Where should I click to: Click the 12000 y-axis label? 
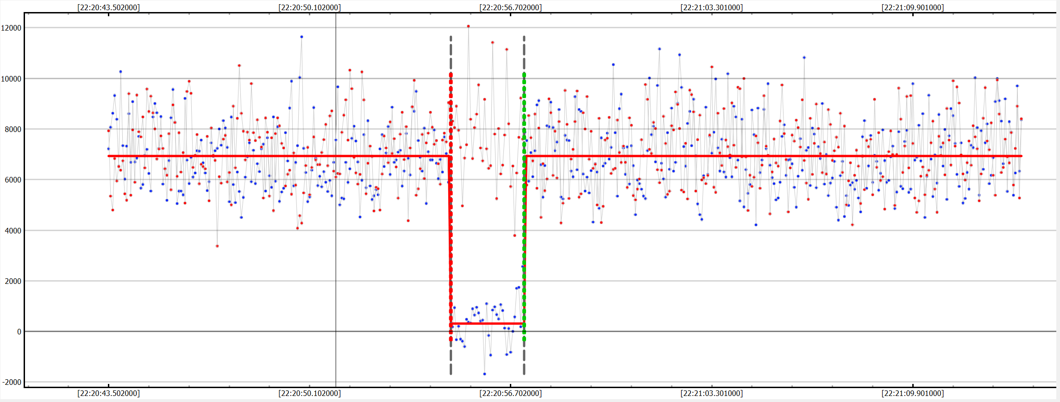[x=11, y=28]
